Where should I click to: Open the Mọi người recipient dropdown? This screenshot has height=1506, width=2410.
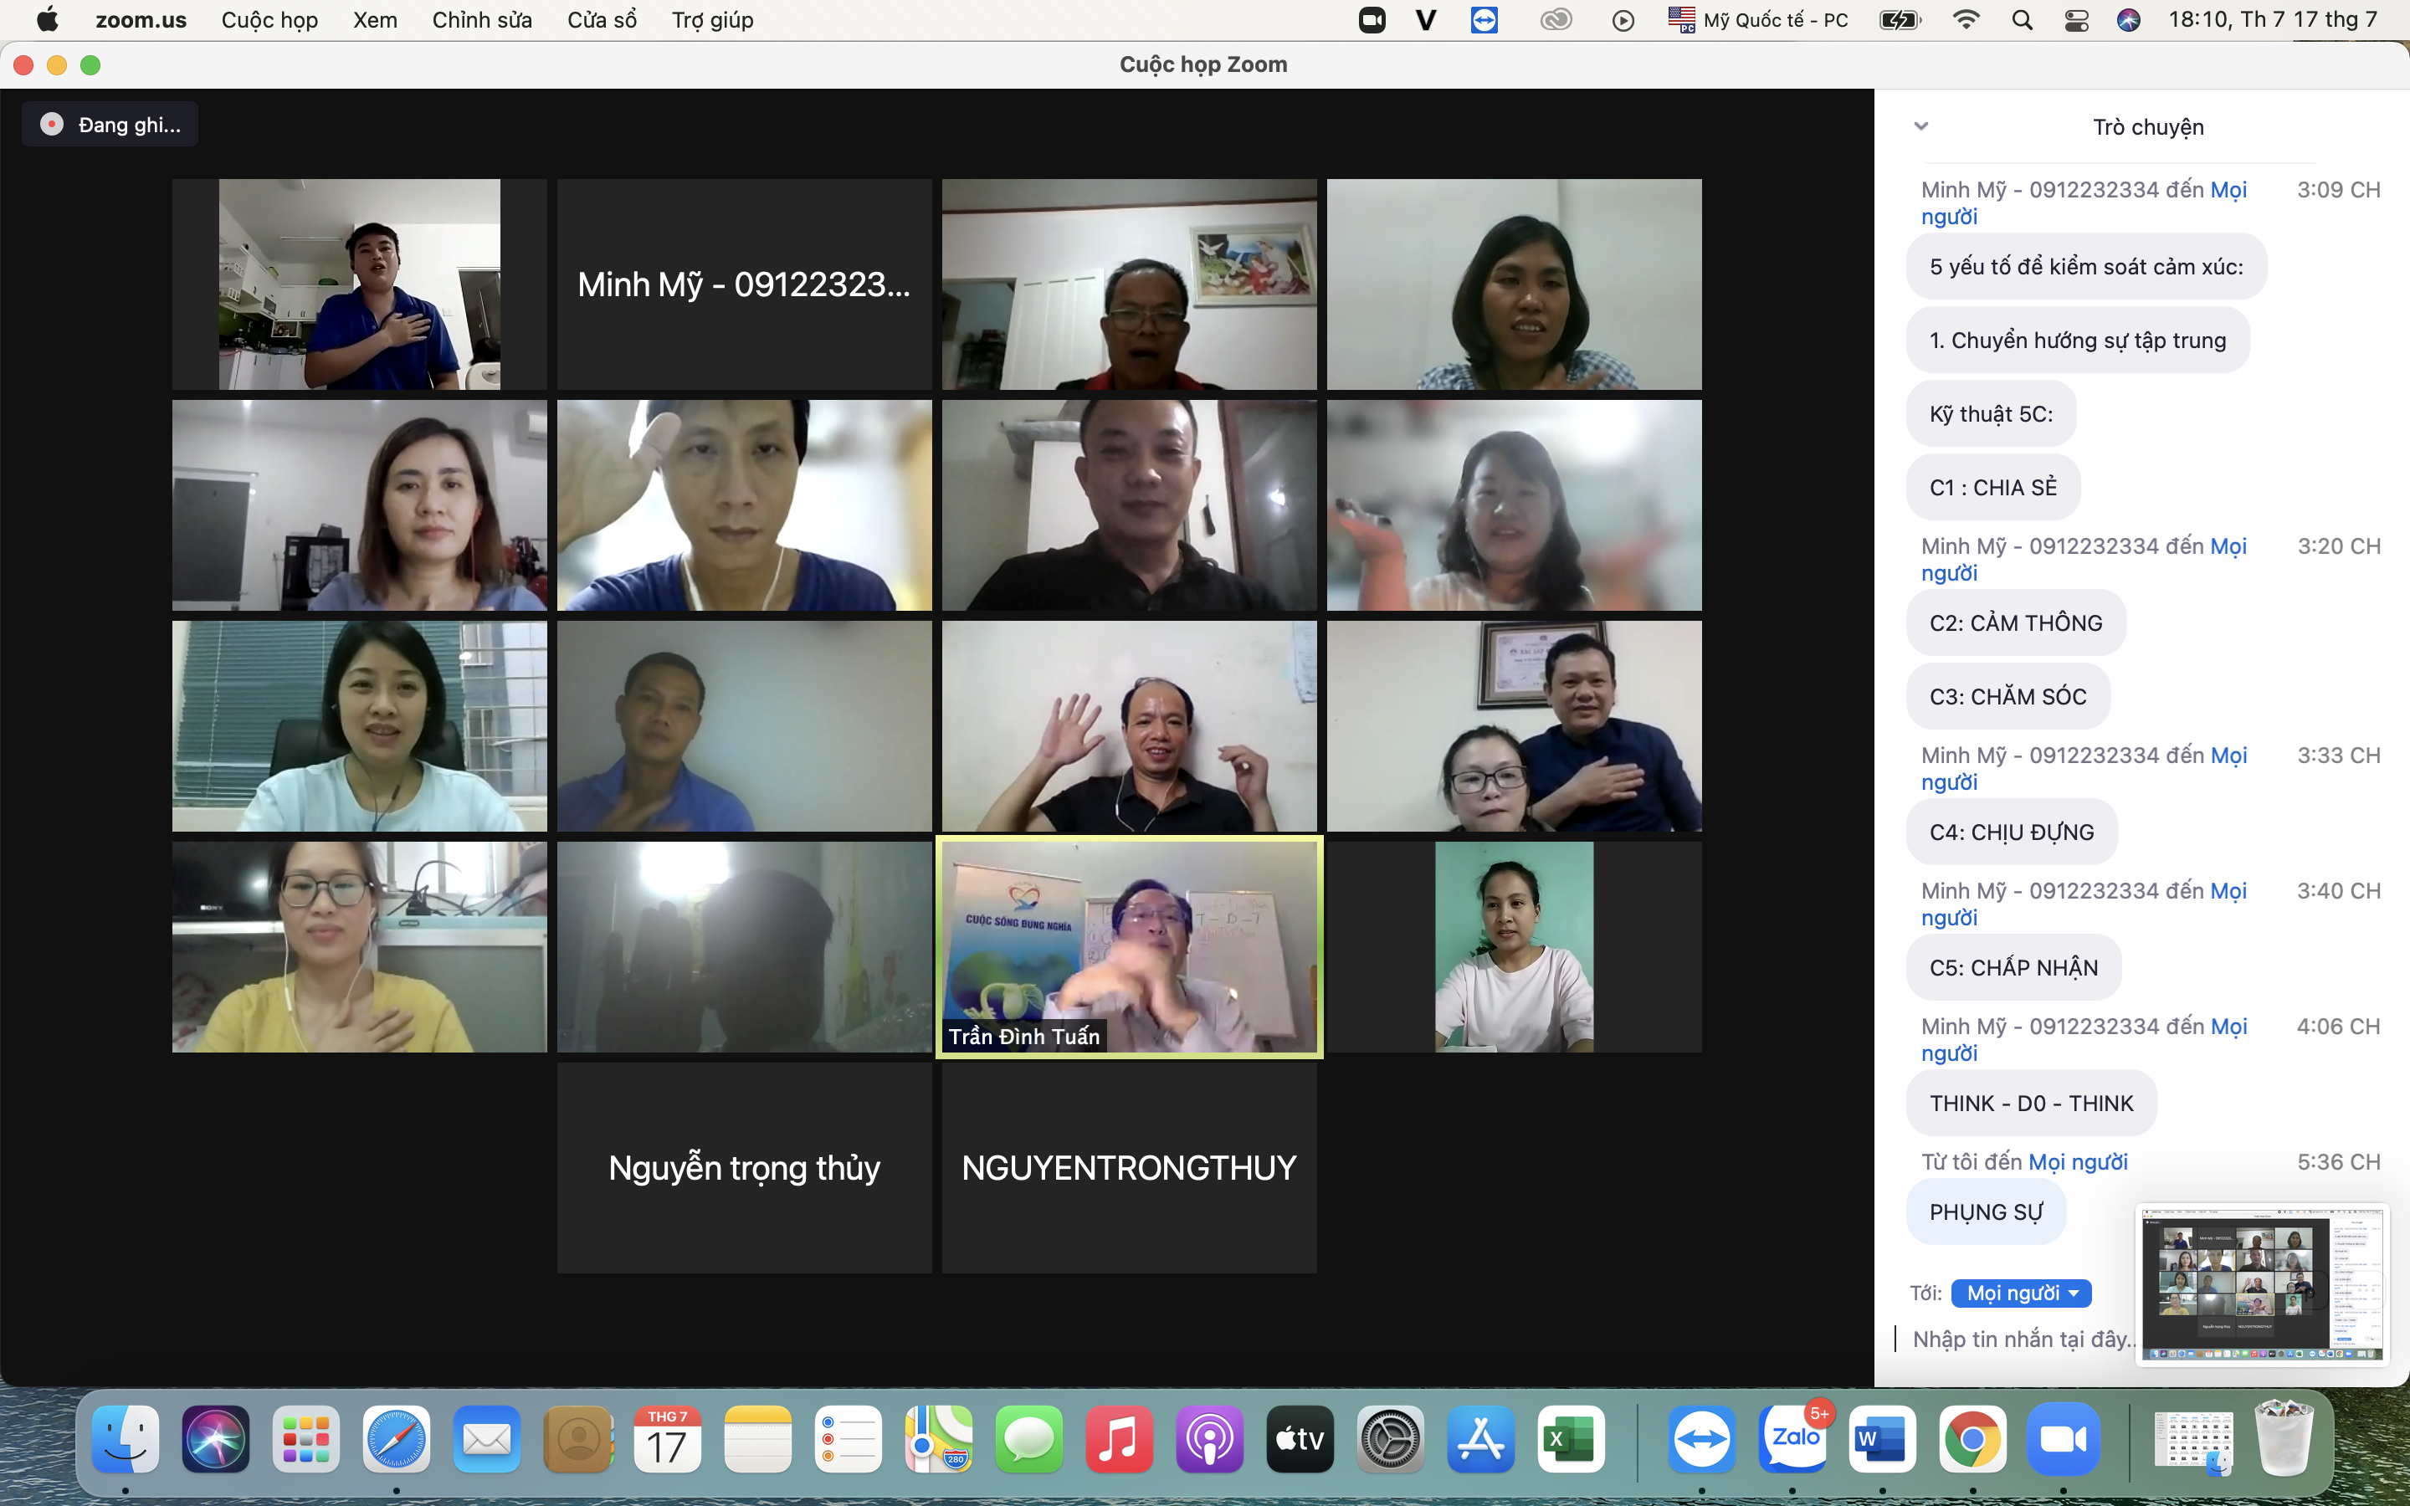tap(2022, 1293)
